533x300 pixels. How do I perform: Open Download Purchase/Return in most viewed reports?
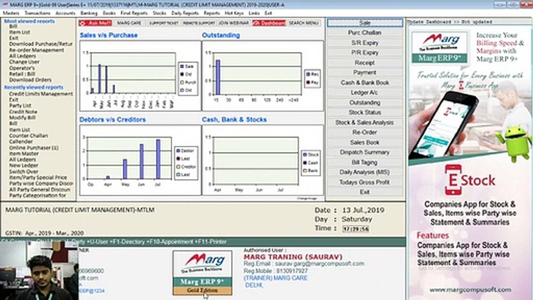point(41,44)
